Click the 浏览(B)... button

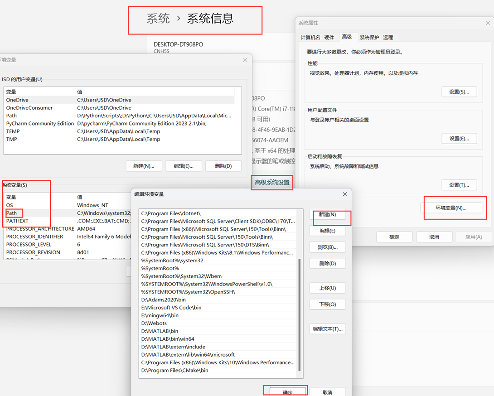[328, 247]
